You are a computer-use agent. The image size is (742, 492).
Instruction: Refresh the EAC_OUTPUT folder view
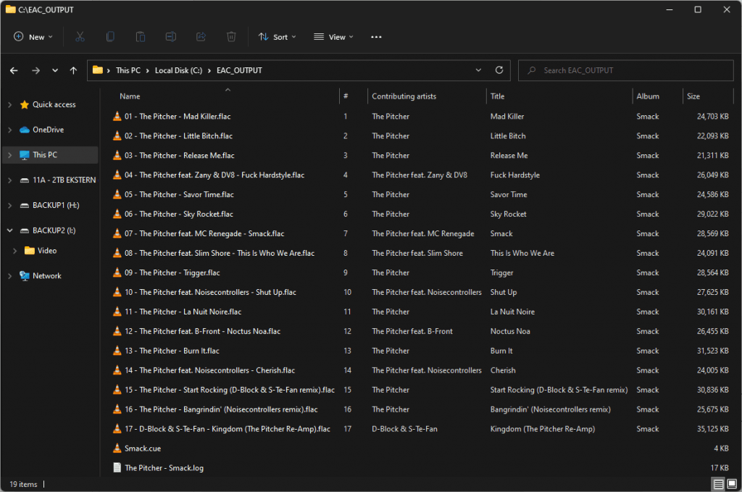(499, 70)
